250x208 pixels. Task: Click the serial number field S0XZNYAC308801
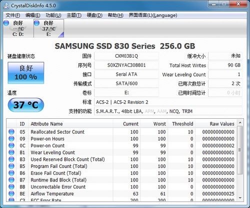click(x=126, y=65)
